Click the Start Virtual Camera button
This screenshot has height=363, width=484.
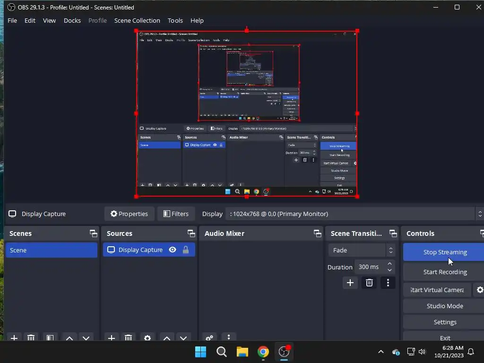(437, 290)
